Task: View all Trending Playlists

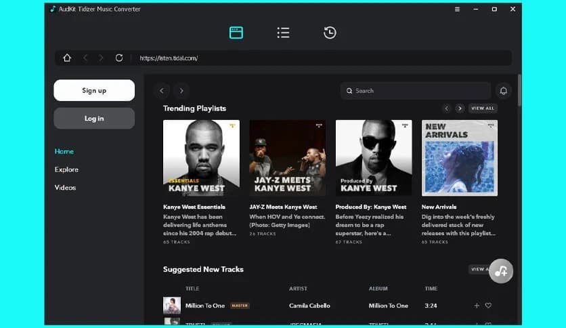Action: pyautogui.click(x=483, y=108)
